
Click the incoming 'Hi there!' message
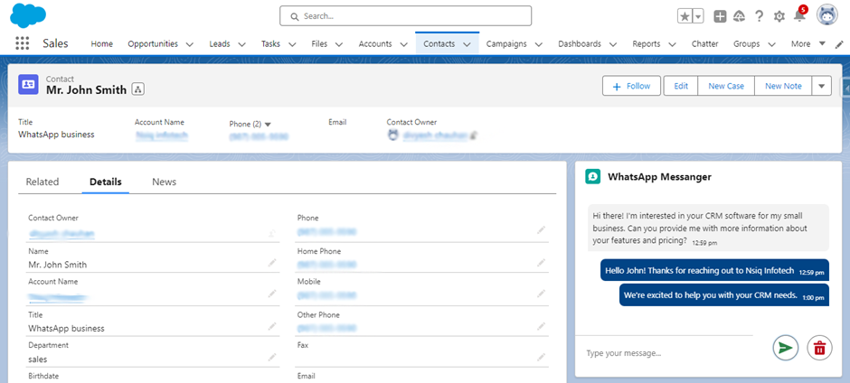tap(709, 228)
